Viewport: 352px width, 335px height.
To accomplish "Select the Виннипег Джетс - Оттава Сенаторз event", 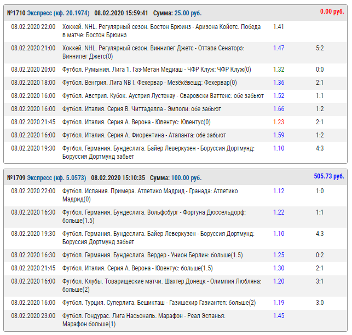I will tap(153, 52).
